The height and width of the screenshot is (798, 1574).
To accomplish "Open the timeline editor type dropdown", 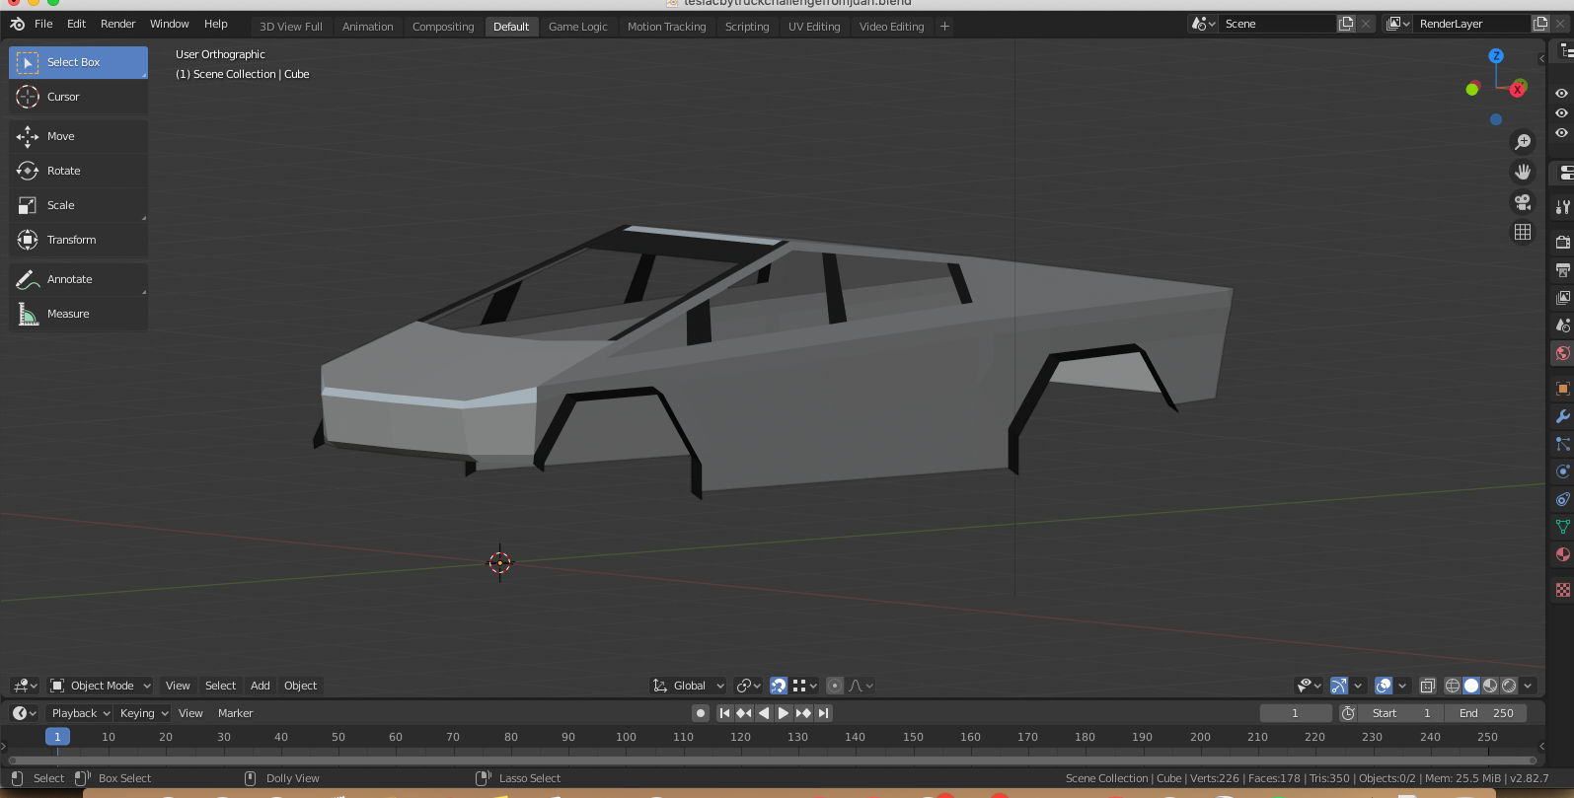I will 25,713.
